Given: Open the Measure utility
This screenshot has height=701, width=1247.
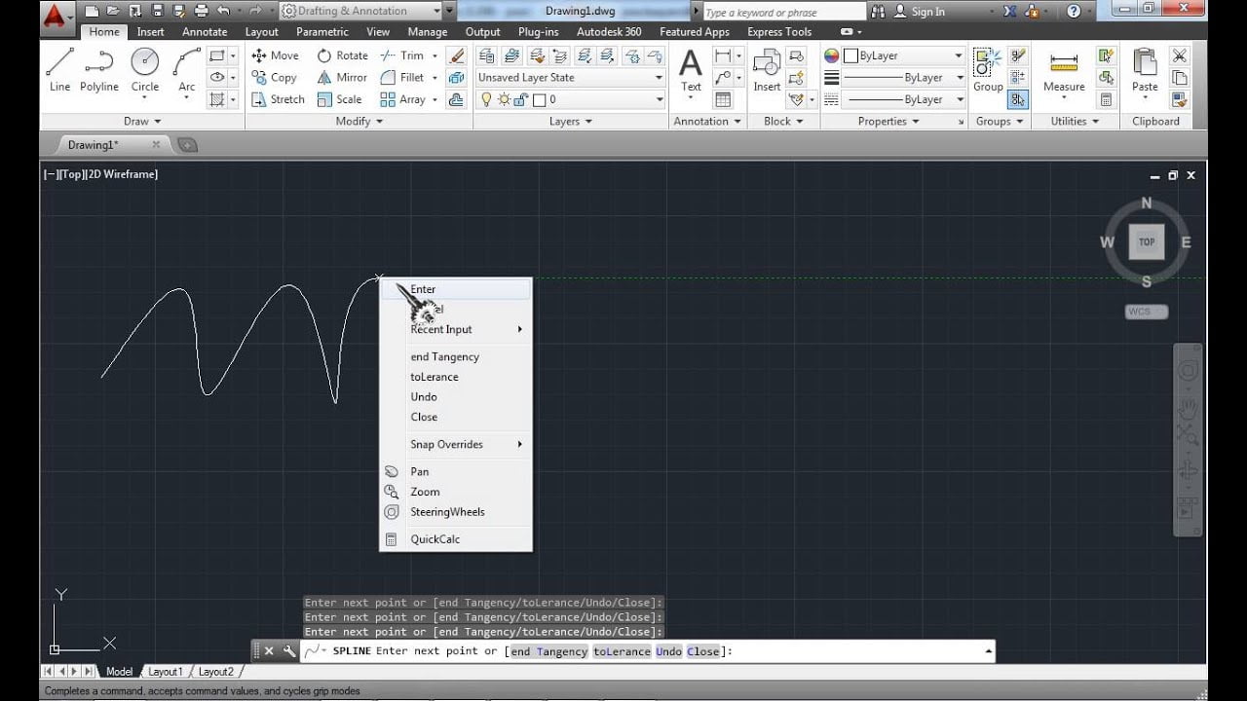Looking at the screenshot, I should 1064,70.
